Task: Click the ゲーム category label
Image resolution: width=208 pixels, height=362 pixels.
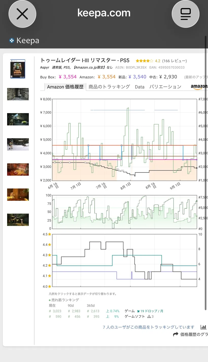Action: [130, 311]
